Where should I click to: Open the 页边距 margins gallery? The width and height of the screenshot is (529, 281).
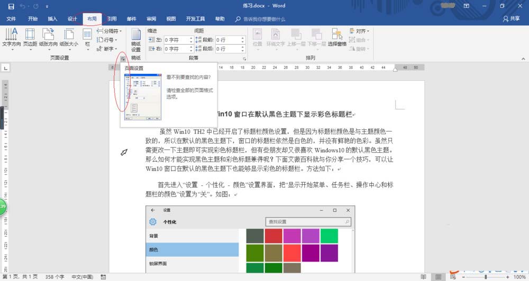pyautogui.click(x=30, y=39)
